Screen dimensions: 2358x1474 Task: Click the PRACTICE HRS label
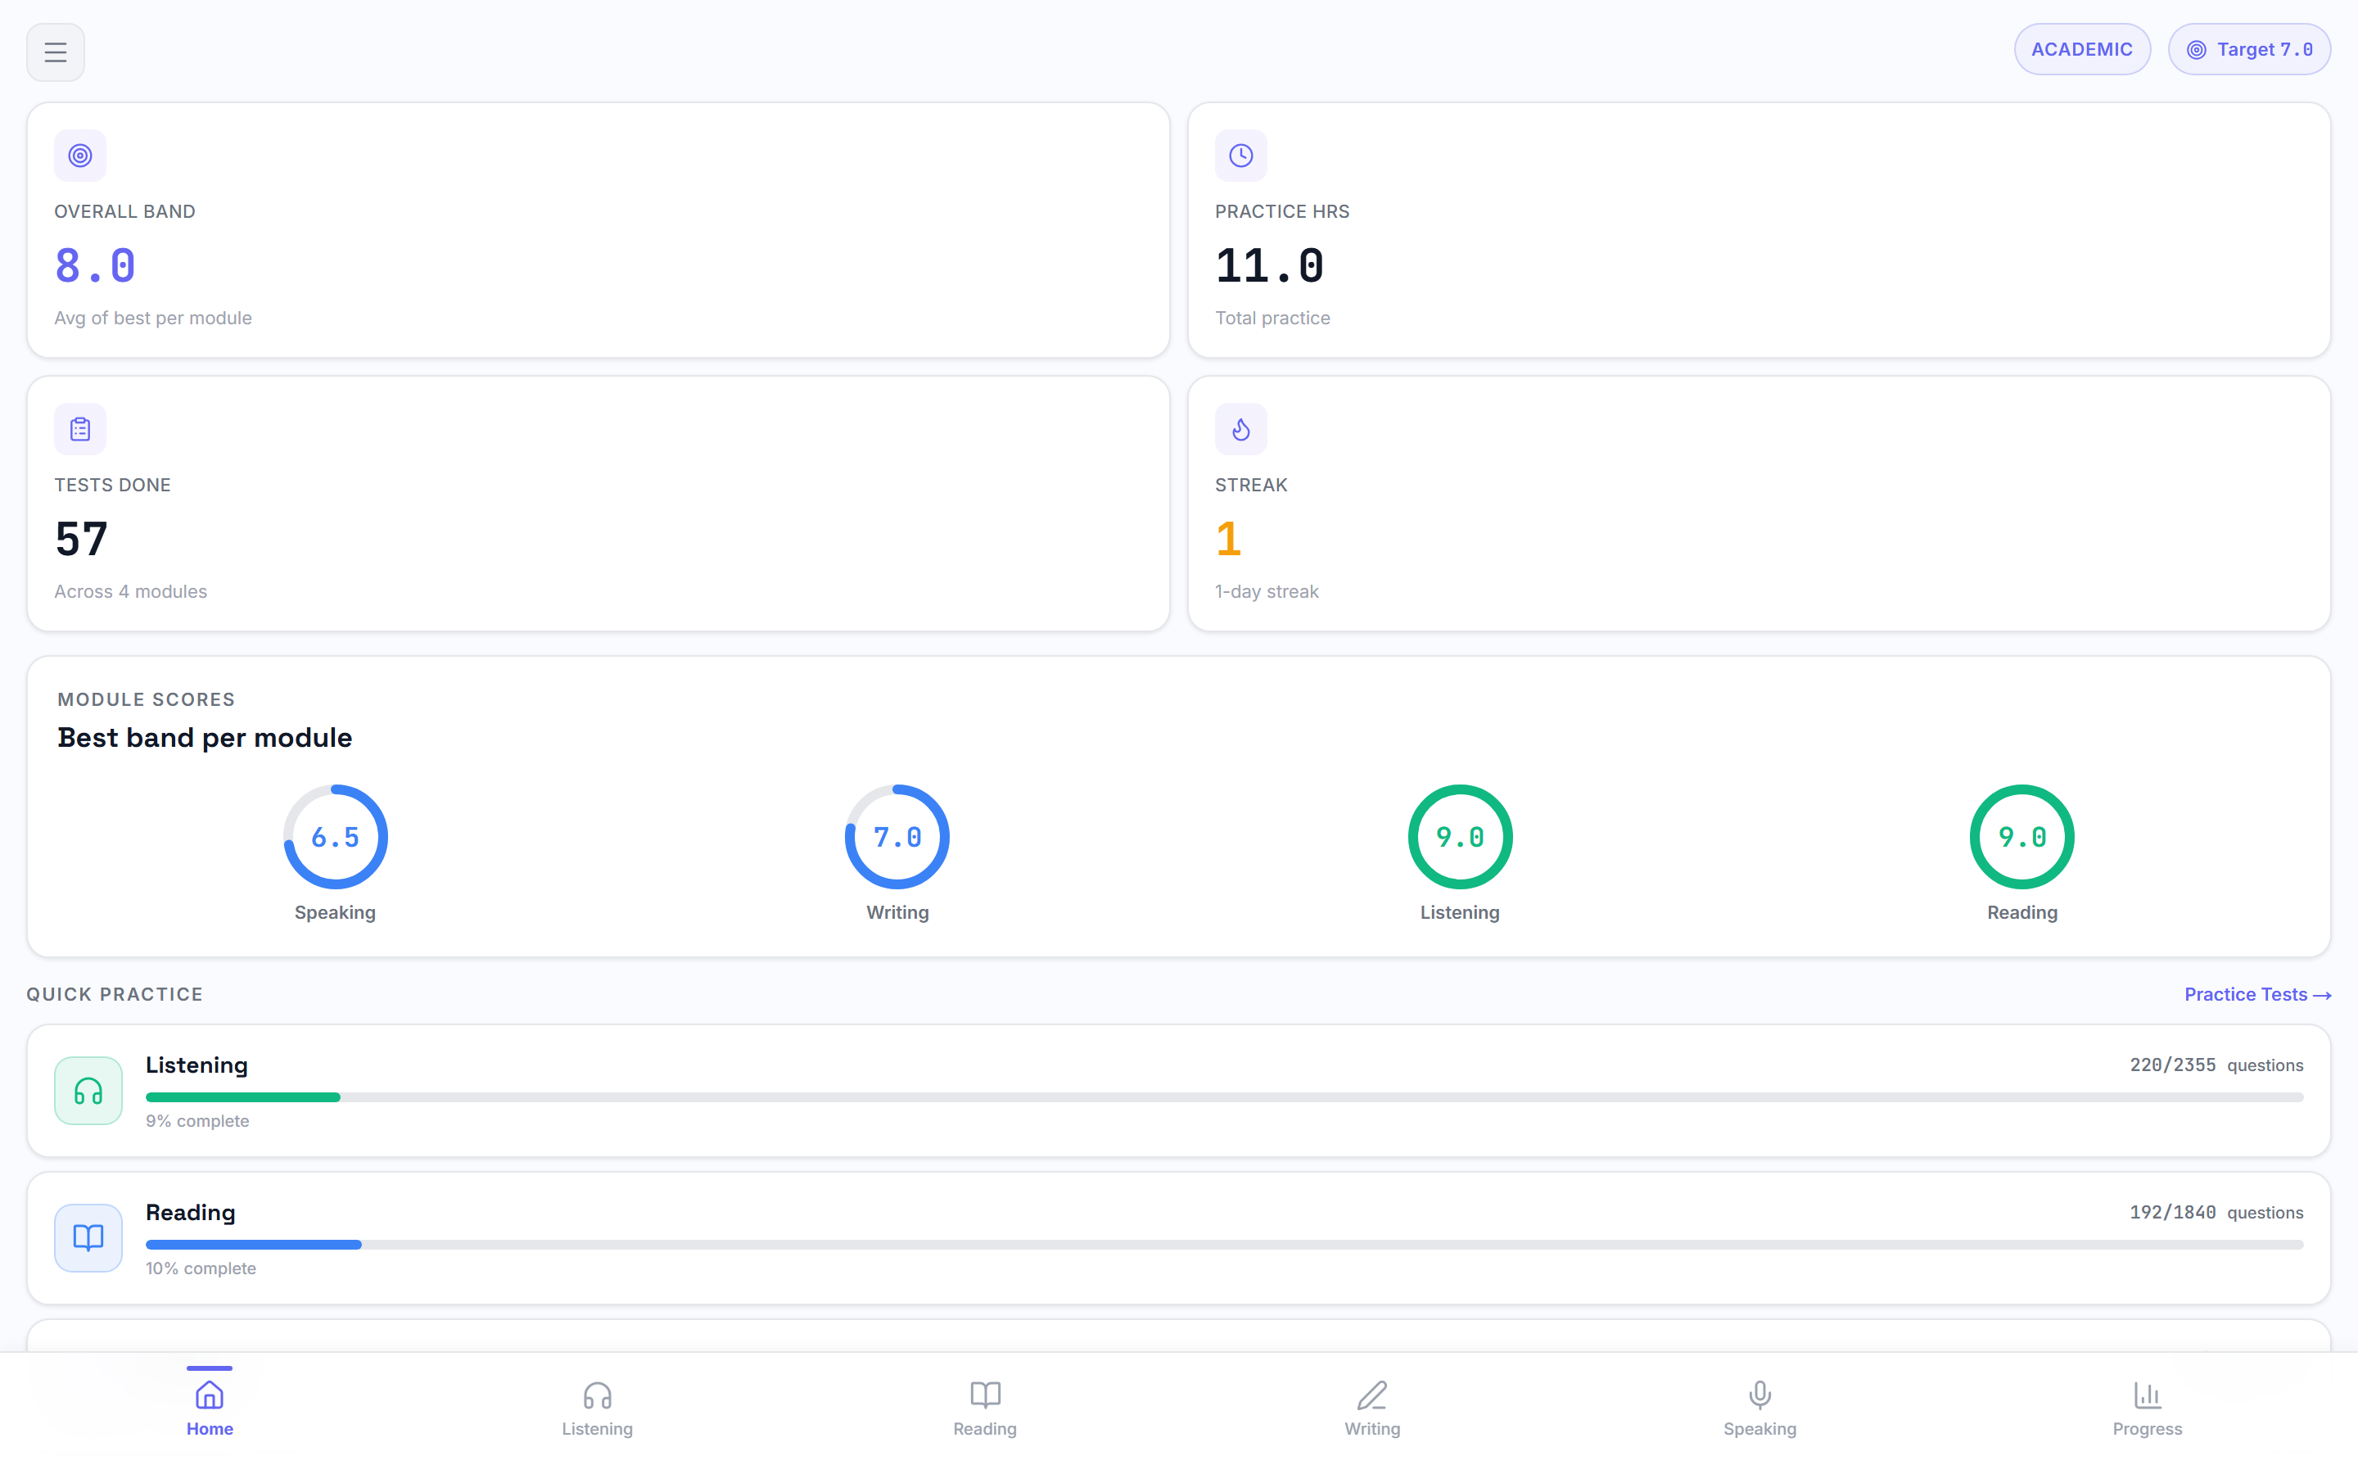point(1282,211)
